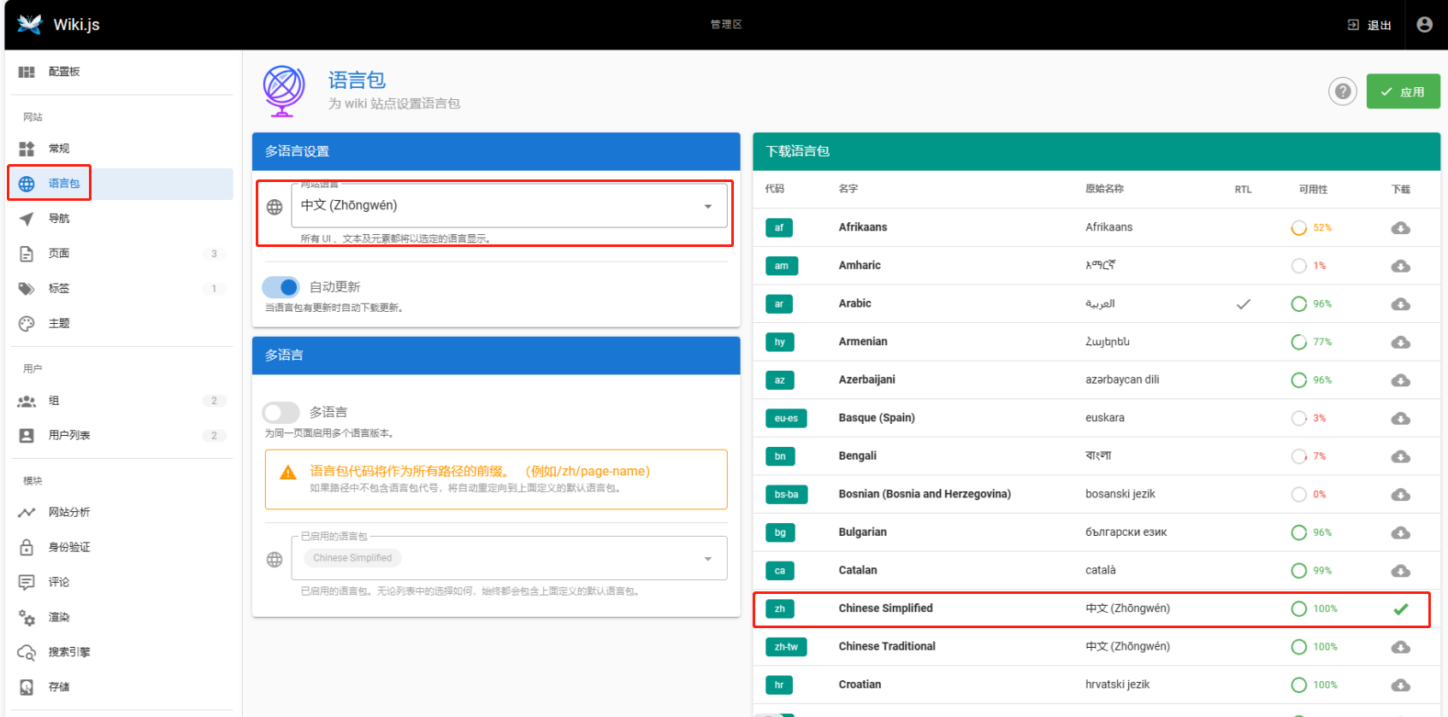Click the 退出 exit button

(1369, 25)
